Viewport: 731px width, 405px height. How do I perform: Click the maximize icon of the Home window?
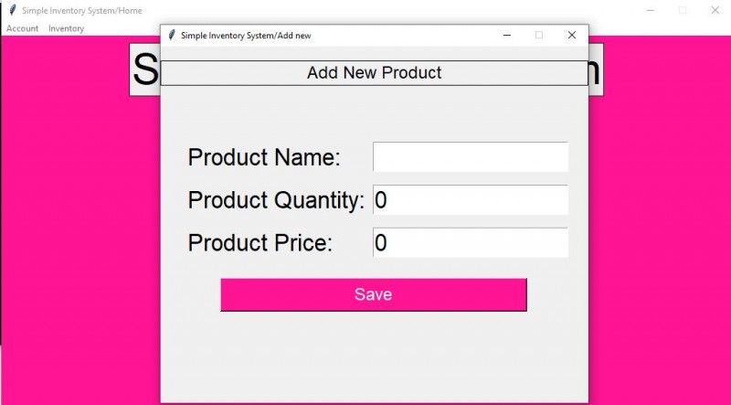(x=683, y=10)
